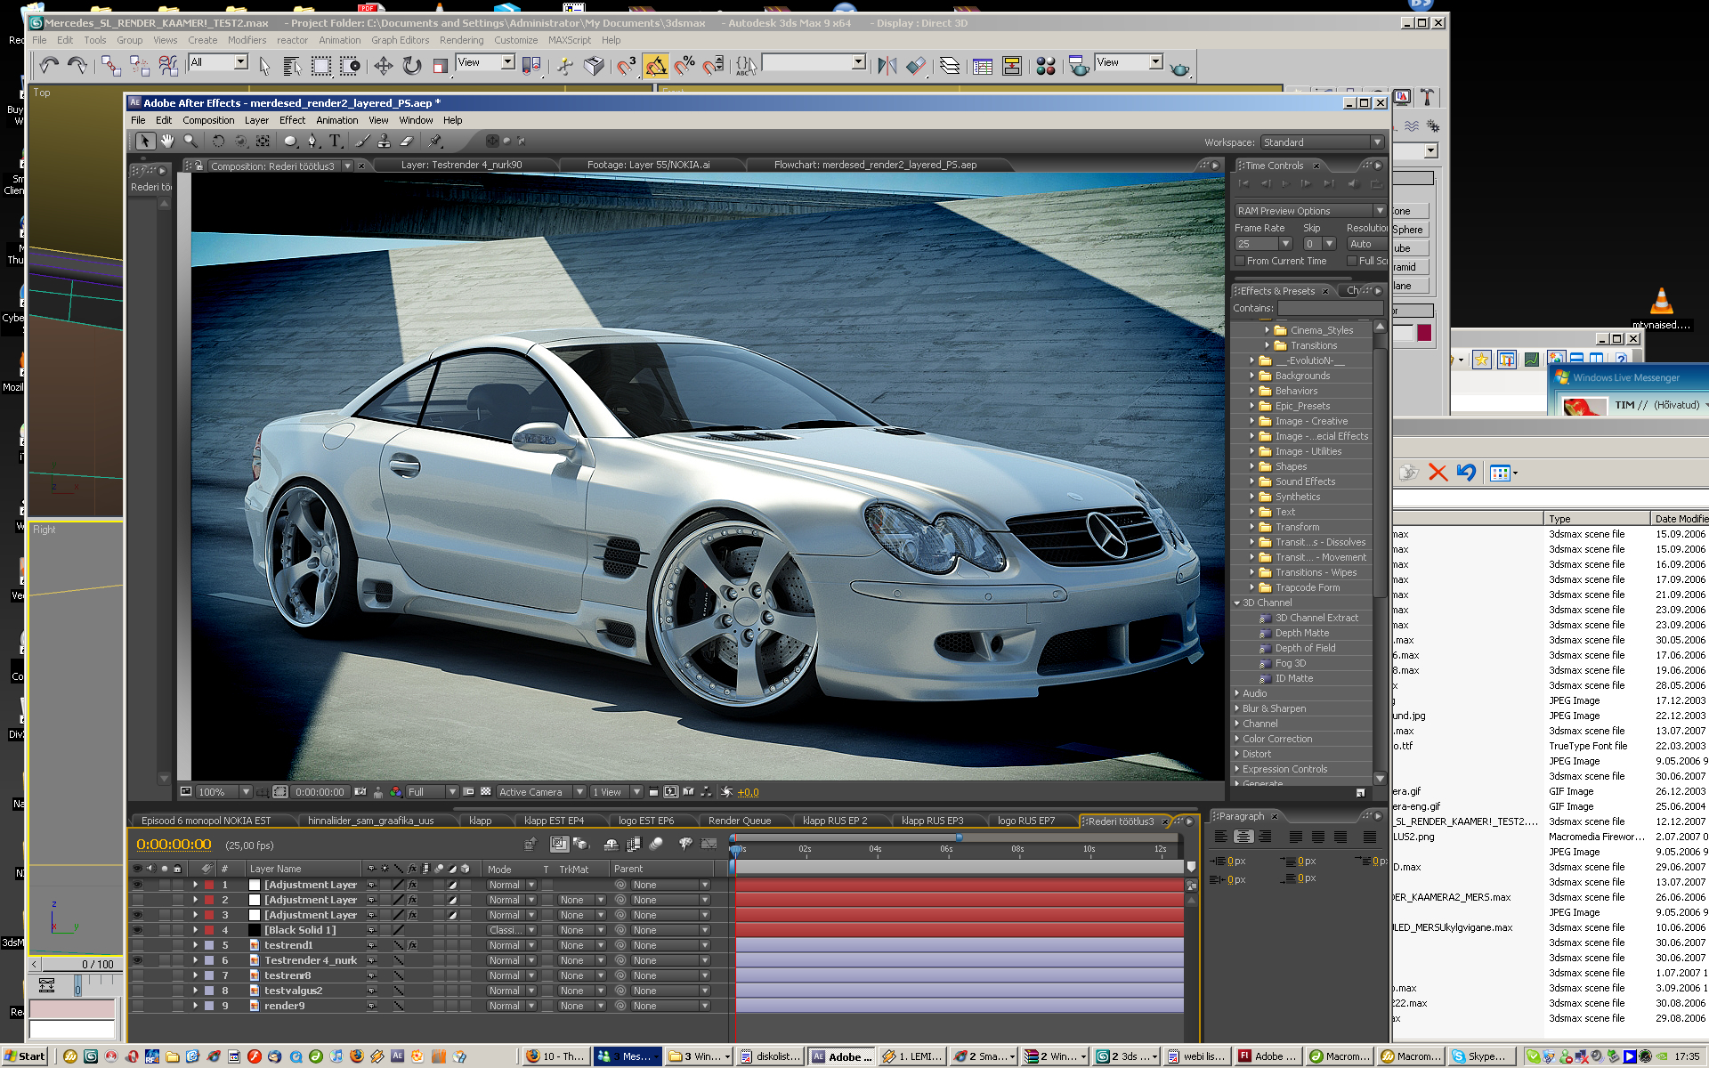Viewport: 1709px width, 1068px height.
Task: Toggle visibility of layer 2 Adjustment Layer
Action: tap(137, 900)
